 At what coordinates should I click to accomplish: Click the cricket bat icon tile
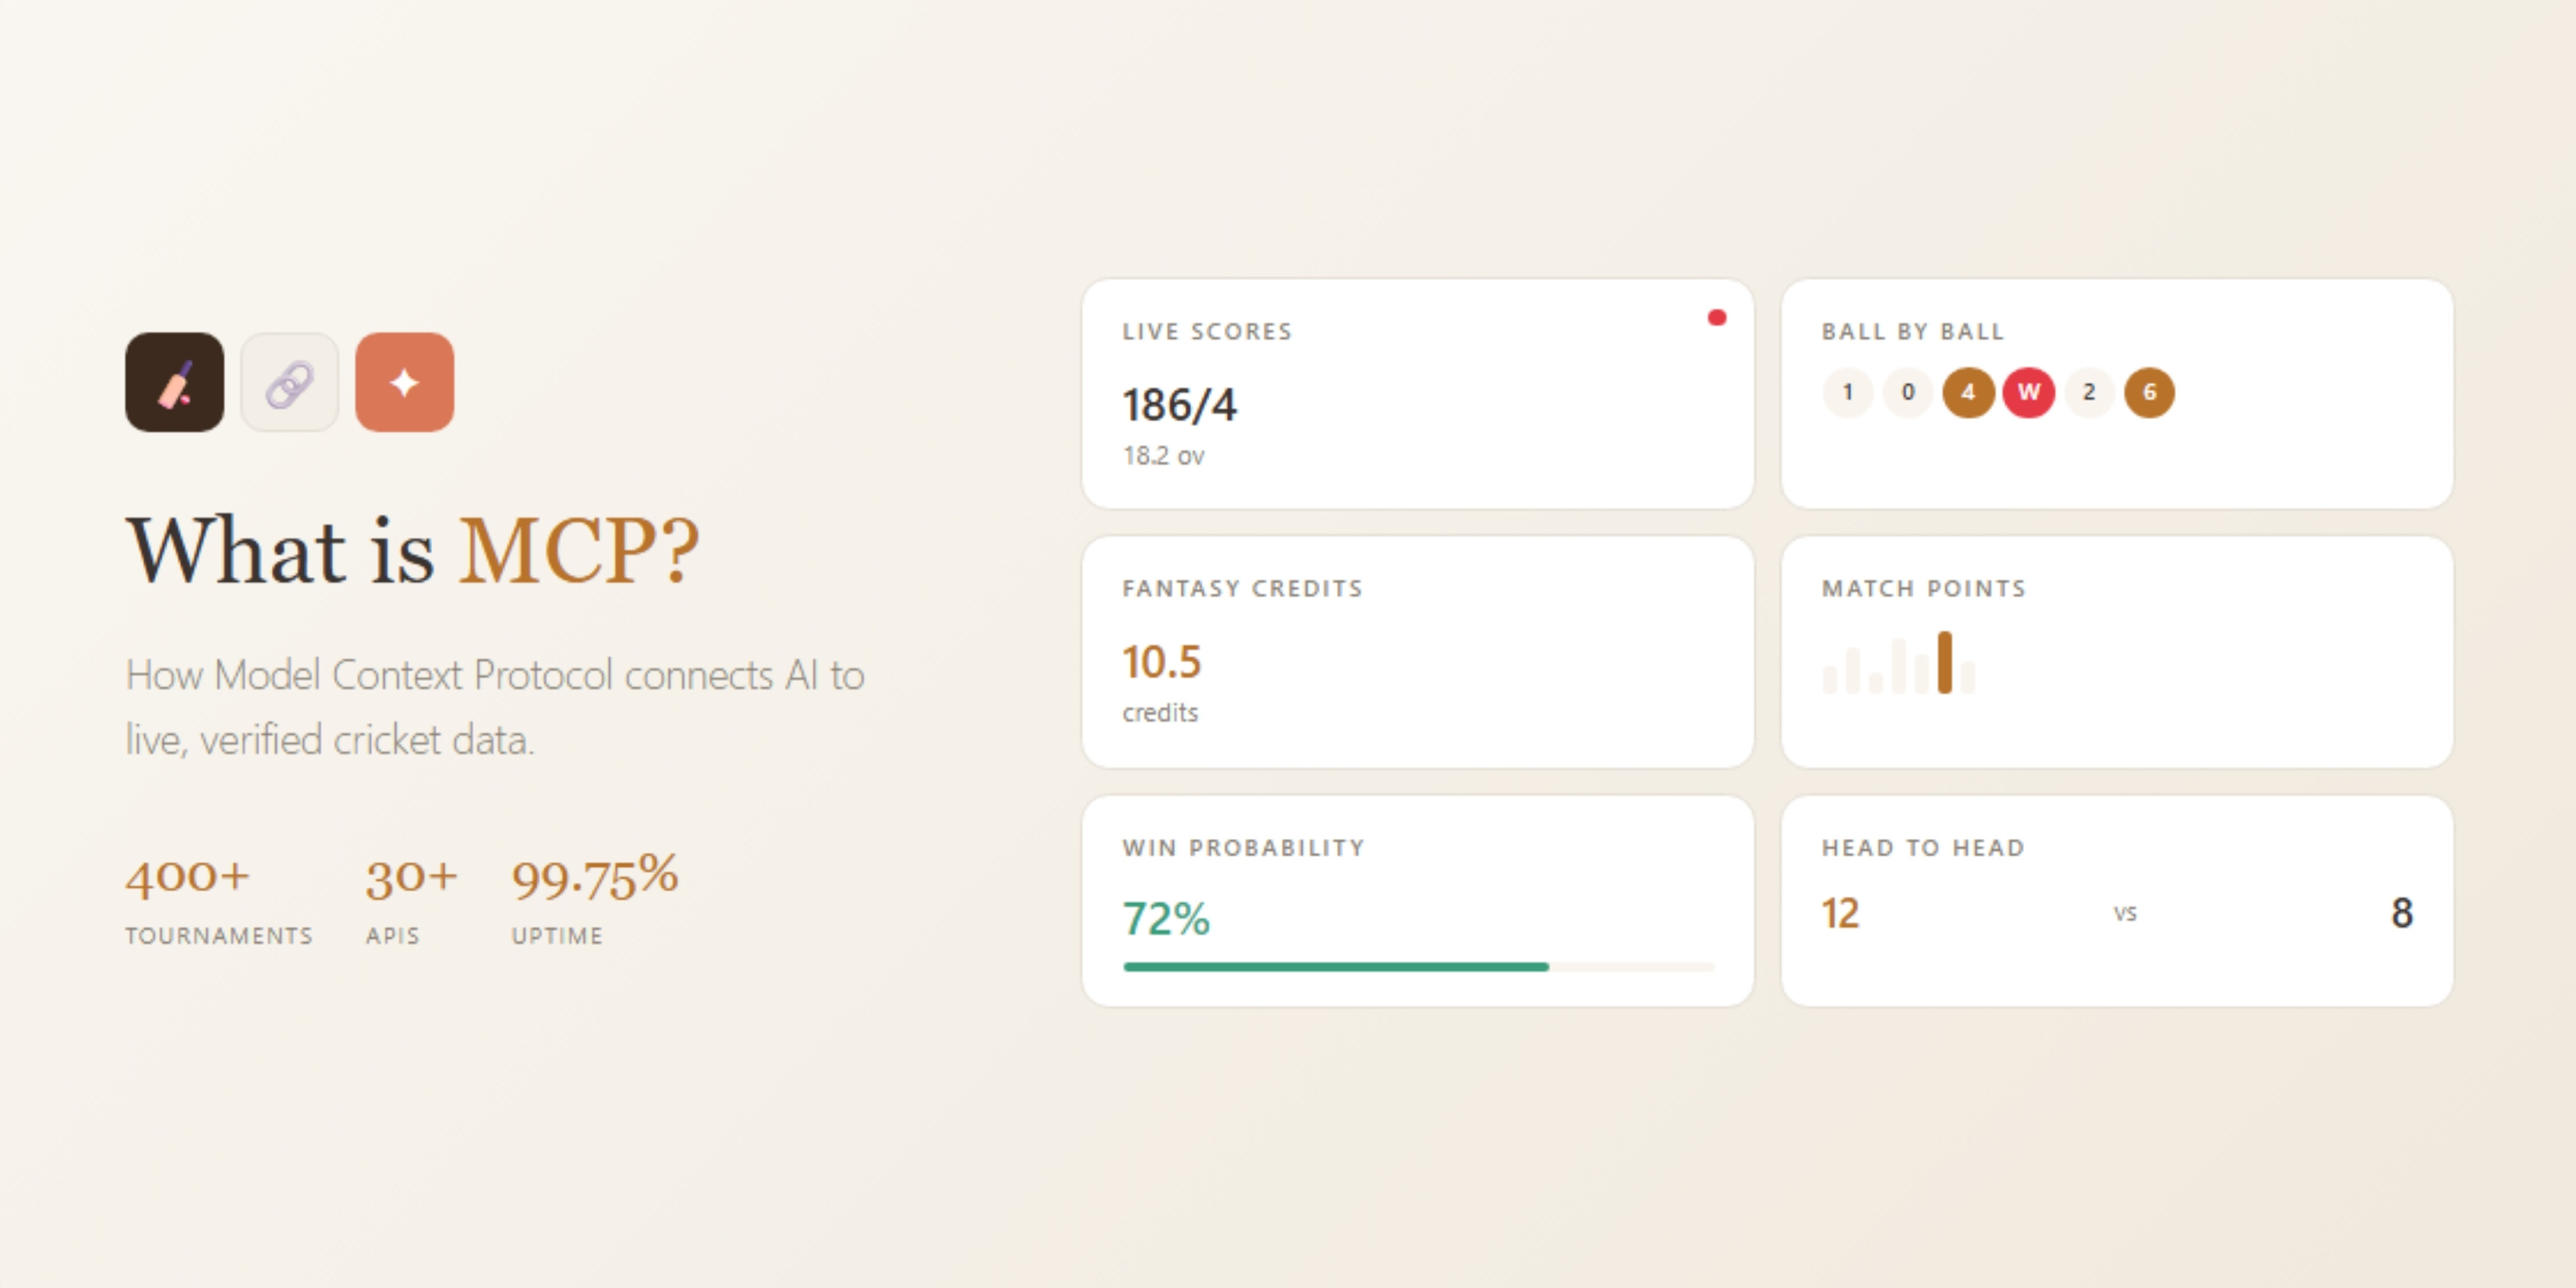(174, 382)
